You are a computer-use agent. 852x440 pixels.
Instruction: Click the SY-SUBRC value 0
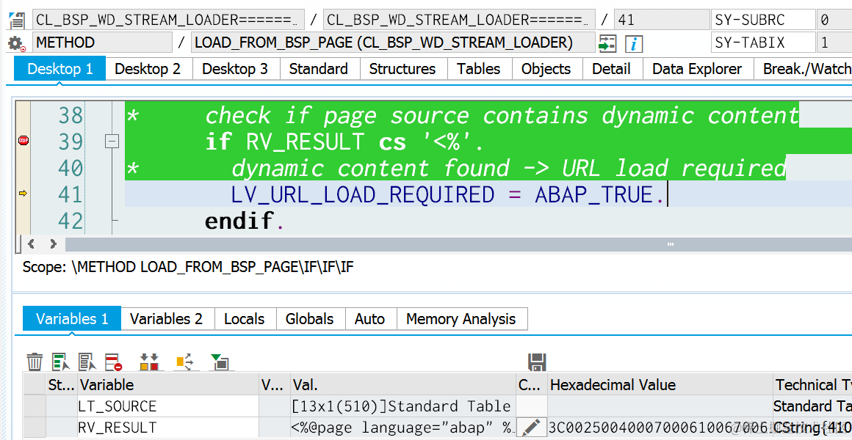click(834, 20)
